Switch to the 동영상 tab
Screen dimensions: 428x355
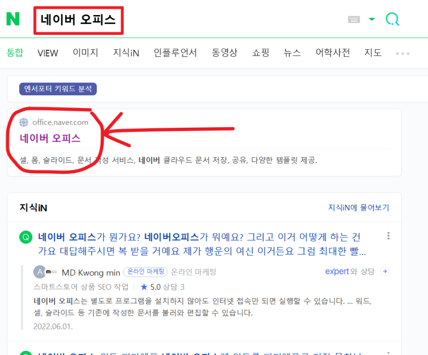coord(224,52)
